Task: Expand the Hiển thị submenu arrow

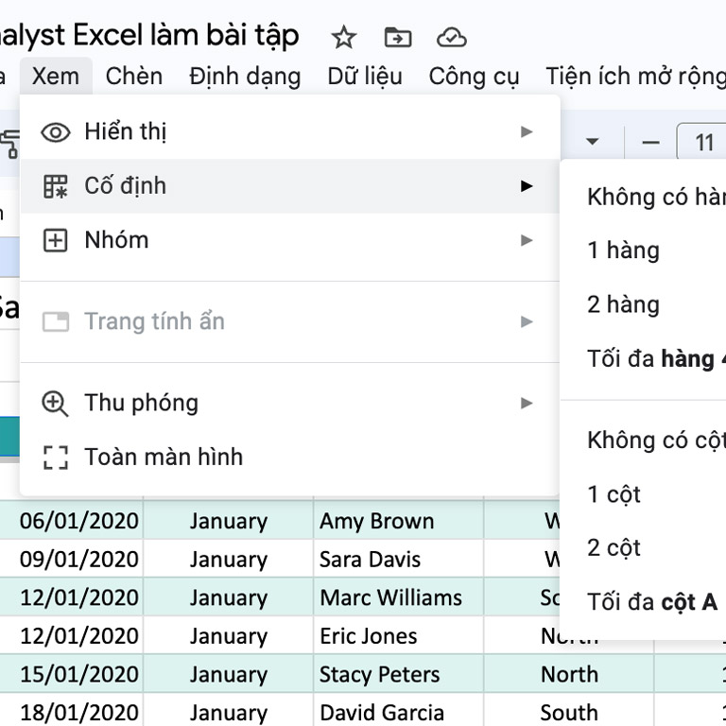Action: 527,132
